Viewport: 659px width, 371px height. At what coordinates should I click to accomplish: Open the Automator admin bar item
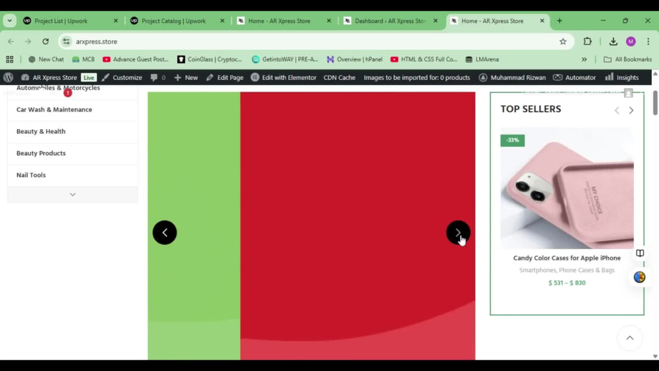click(574, 77)
